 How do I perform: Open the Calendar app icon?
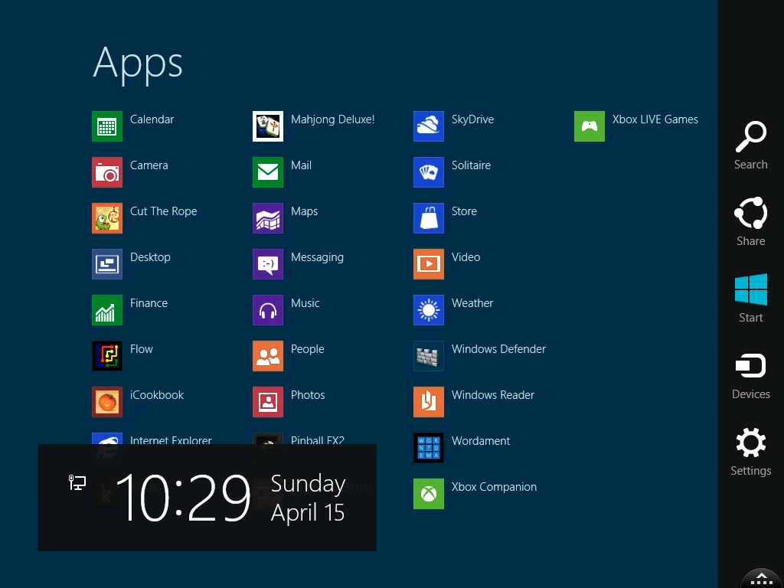(107, 126)
